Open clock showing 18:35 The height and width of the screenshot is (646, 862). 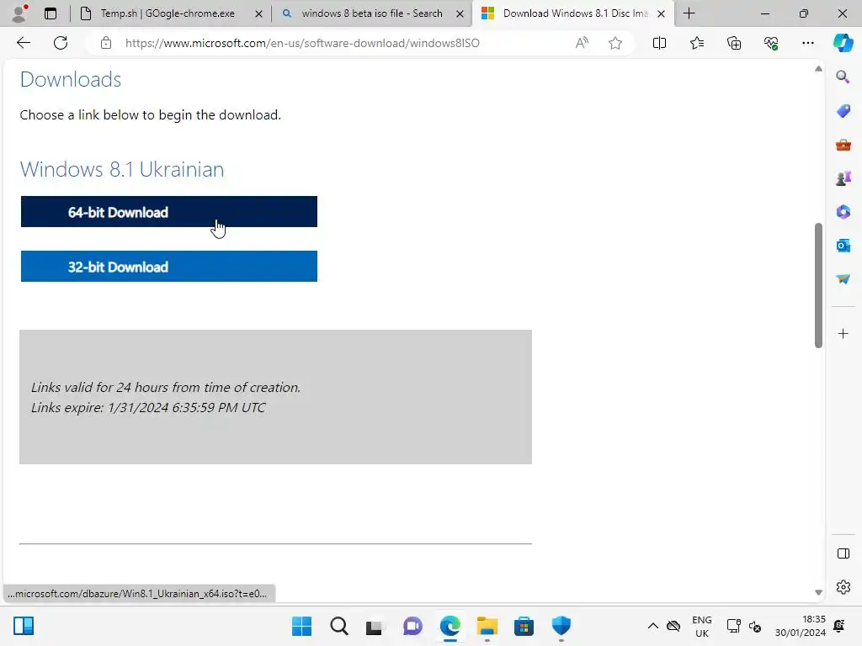pyautogui.click(x=801, y=626)
